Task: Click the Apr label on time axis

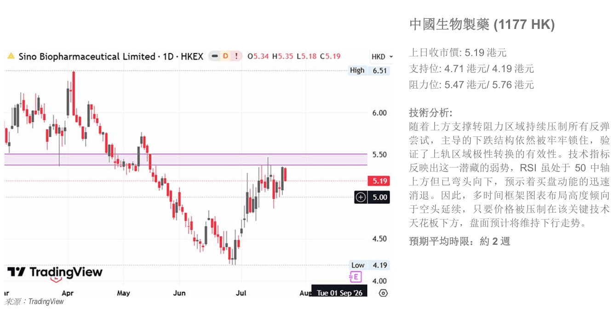Action: tap(68, 293)
